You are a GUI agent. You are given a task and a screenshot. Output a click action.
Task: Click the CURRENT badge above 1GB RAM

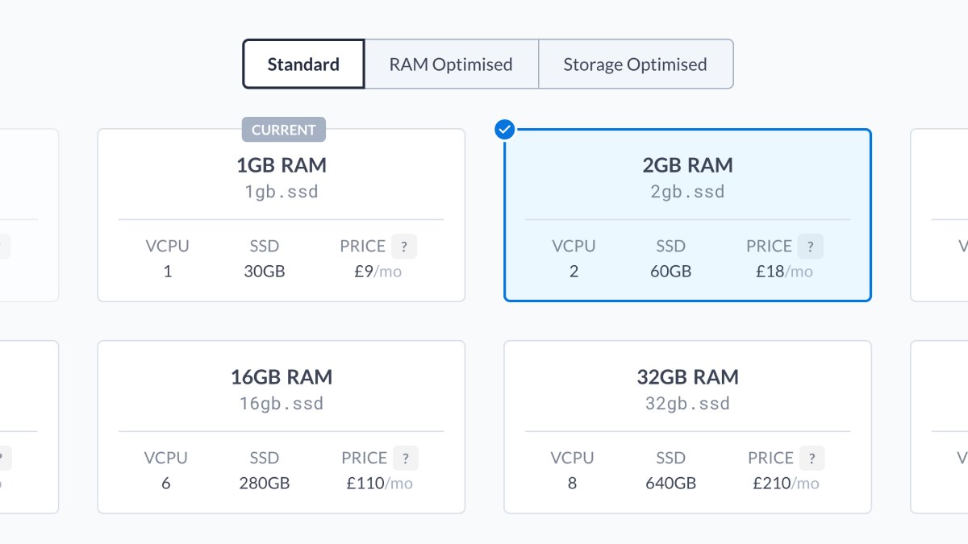tap(284, 130)
